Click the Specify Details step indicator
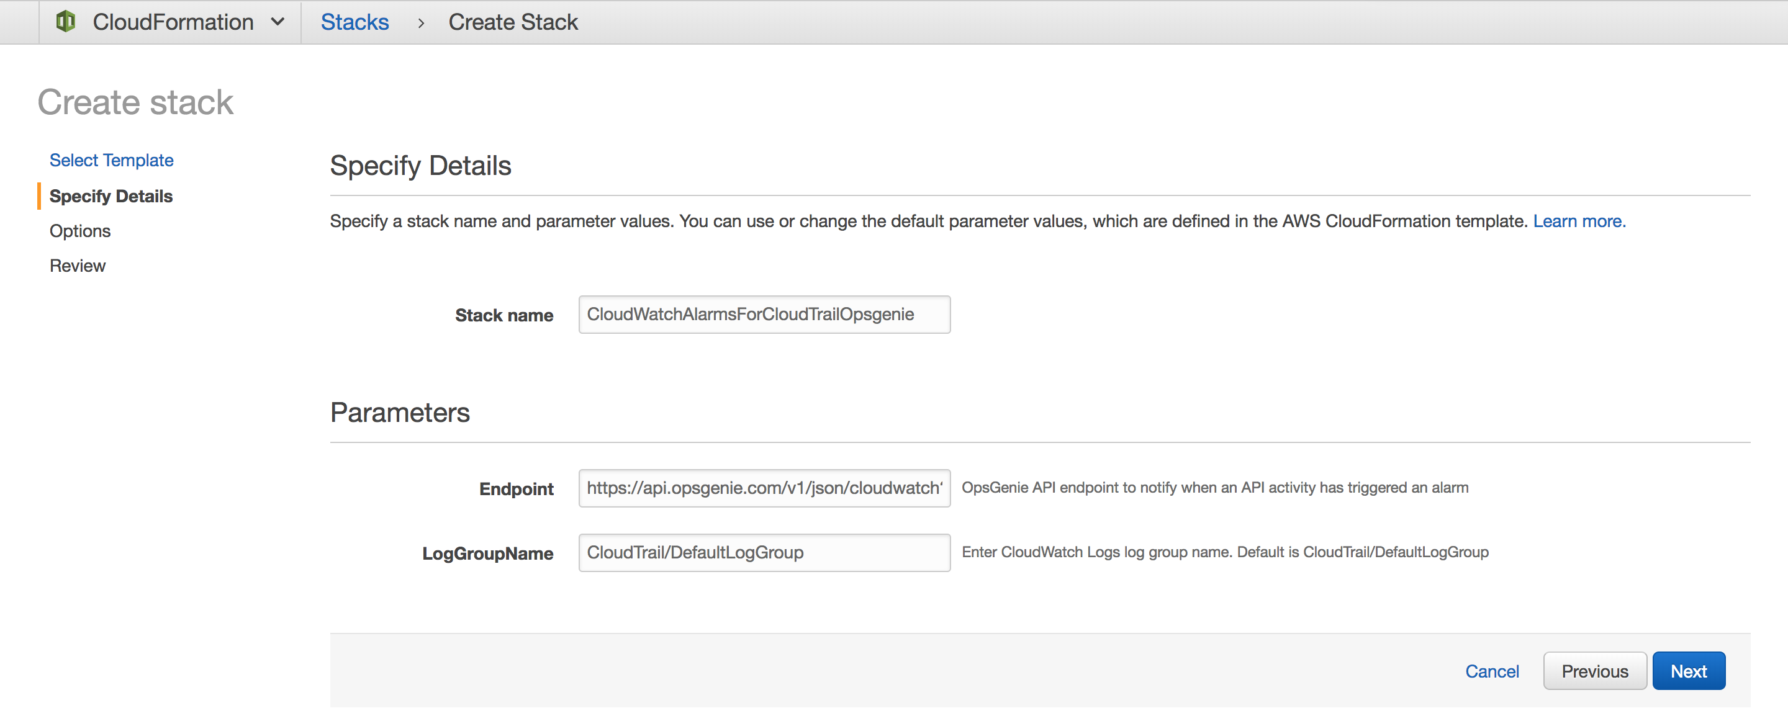This screenshot has width=1788, height=721. coord(109,195)
